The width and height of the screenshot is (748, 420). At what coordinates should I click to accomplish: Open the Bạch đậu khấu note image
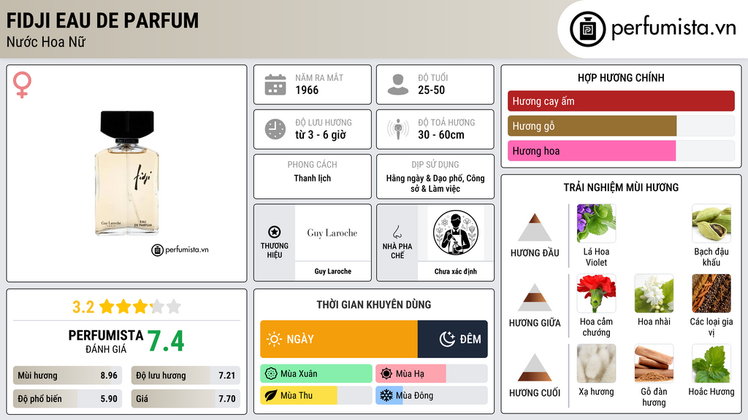coord(711,223)
